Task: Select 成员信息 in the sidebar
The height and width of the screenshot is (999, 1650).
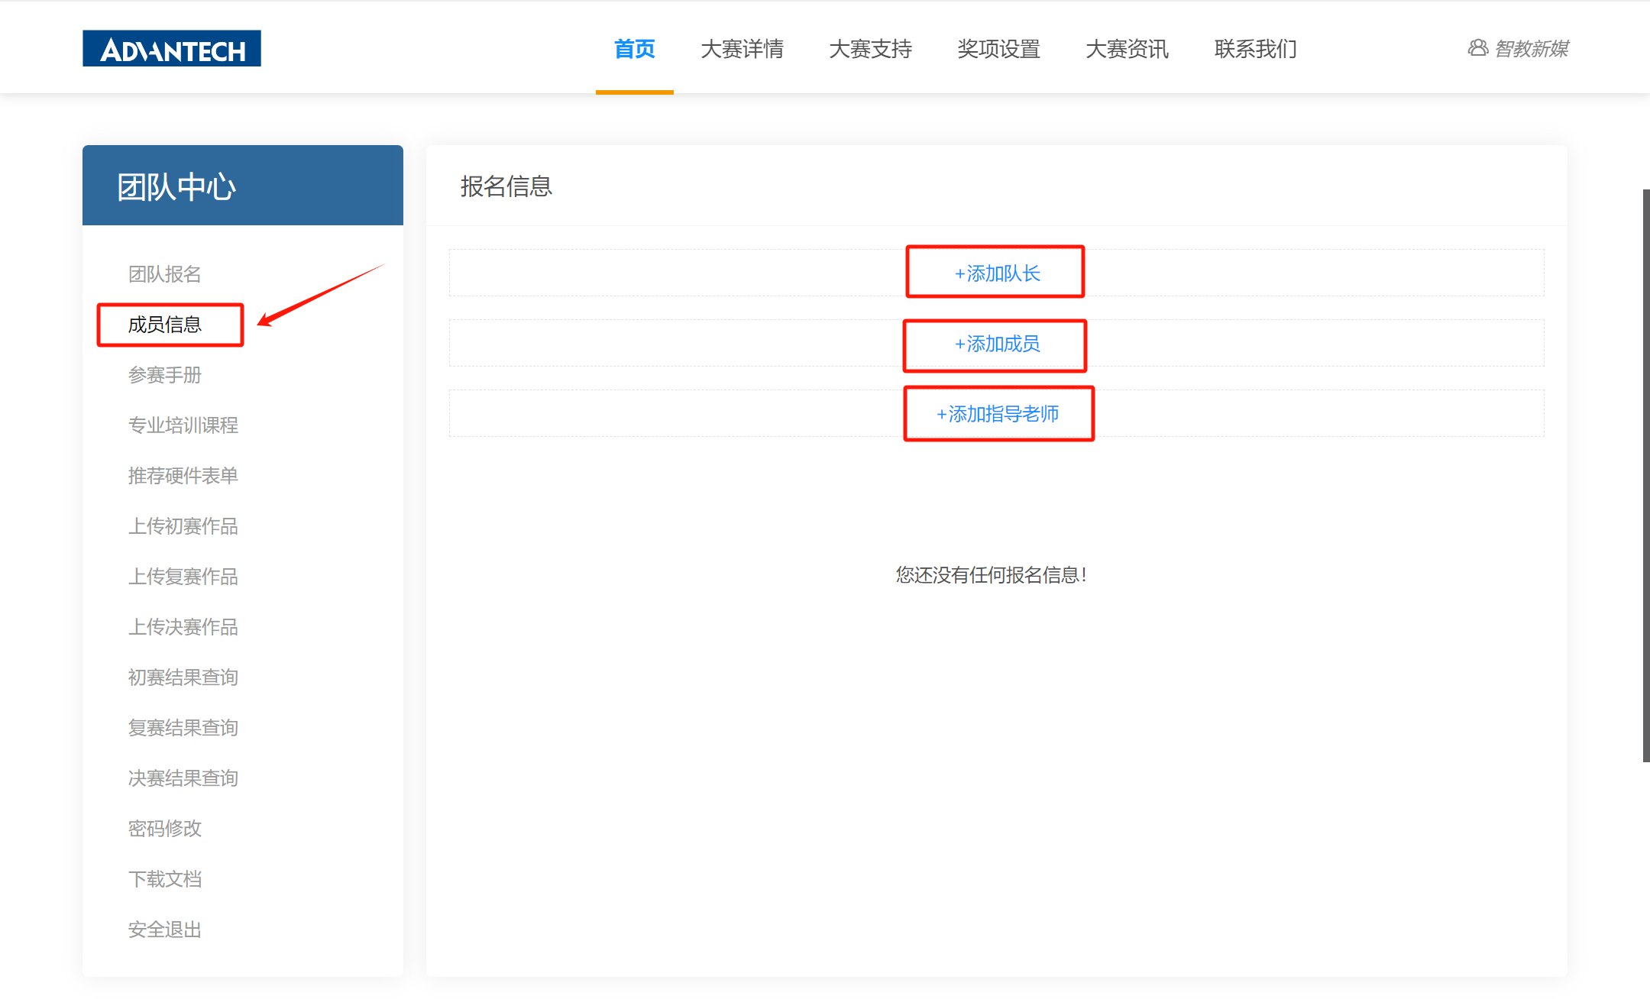Action: coord(164,325)
